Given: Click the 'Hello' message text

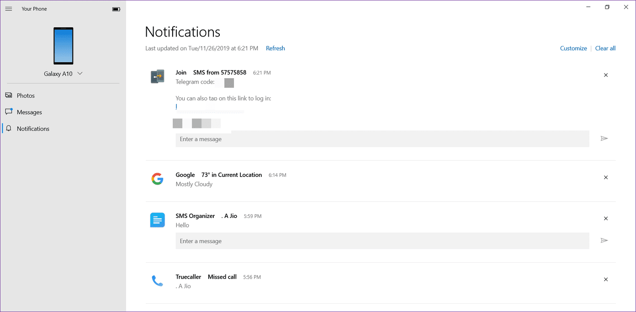Looking at the screenshot, I should [x=182, y=225].
